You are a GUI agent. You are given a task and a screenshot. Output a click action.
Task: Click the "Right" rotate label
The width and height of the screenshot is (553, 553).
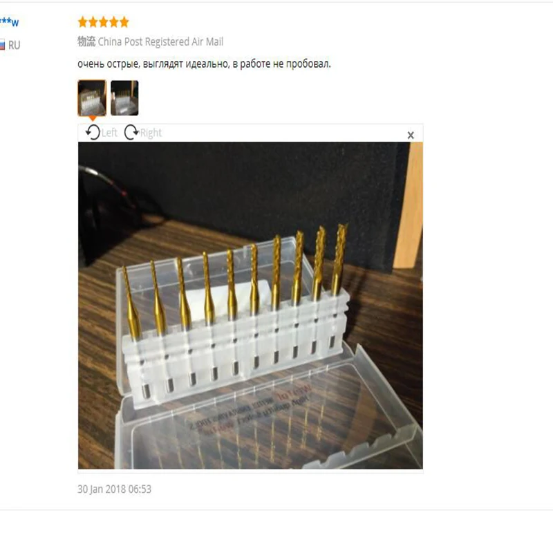tap(151, 133)
